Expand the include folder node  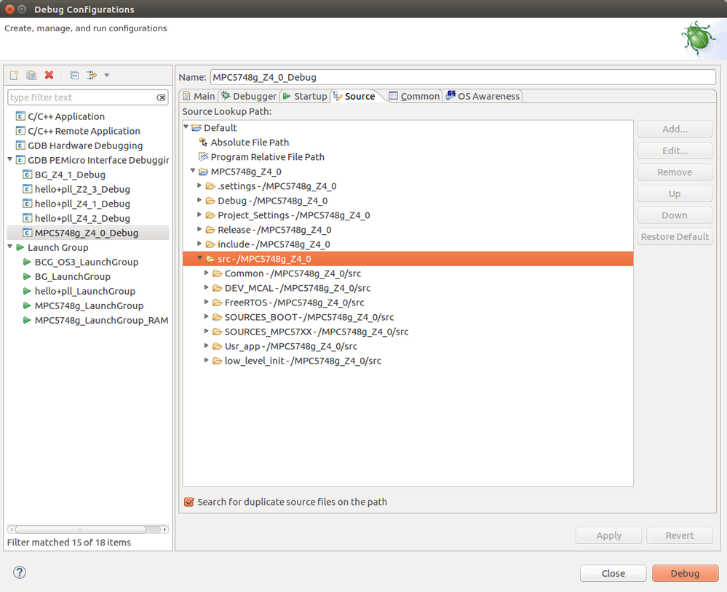(x=199, y=244)
